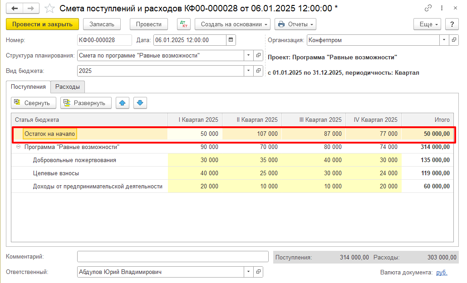Collapse Программа "Равные возможности" tree group
The height and width of the screenshot is (283, 467).
pyautogui.click(x=19, y=147)
